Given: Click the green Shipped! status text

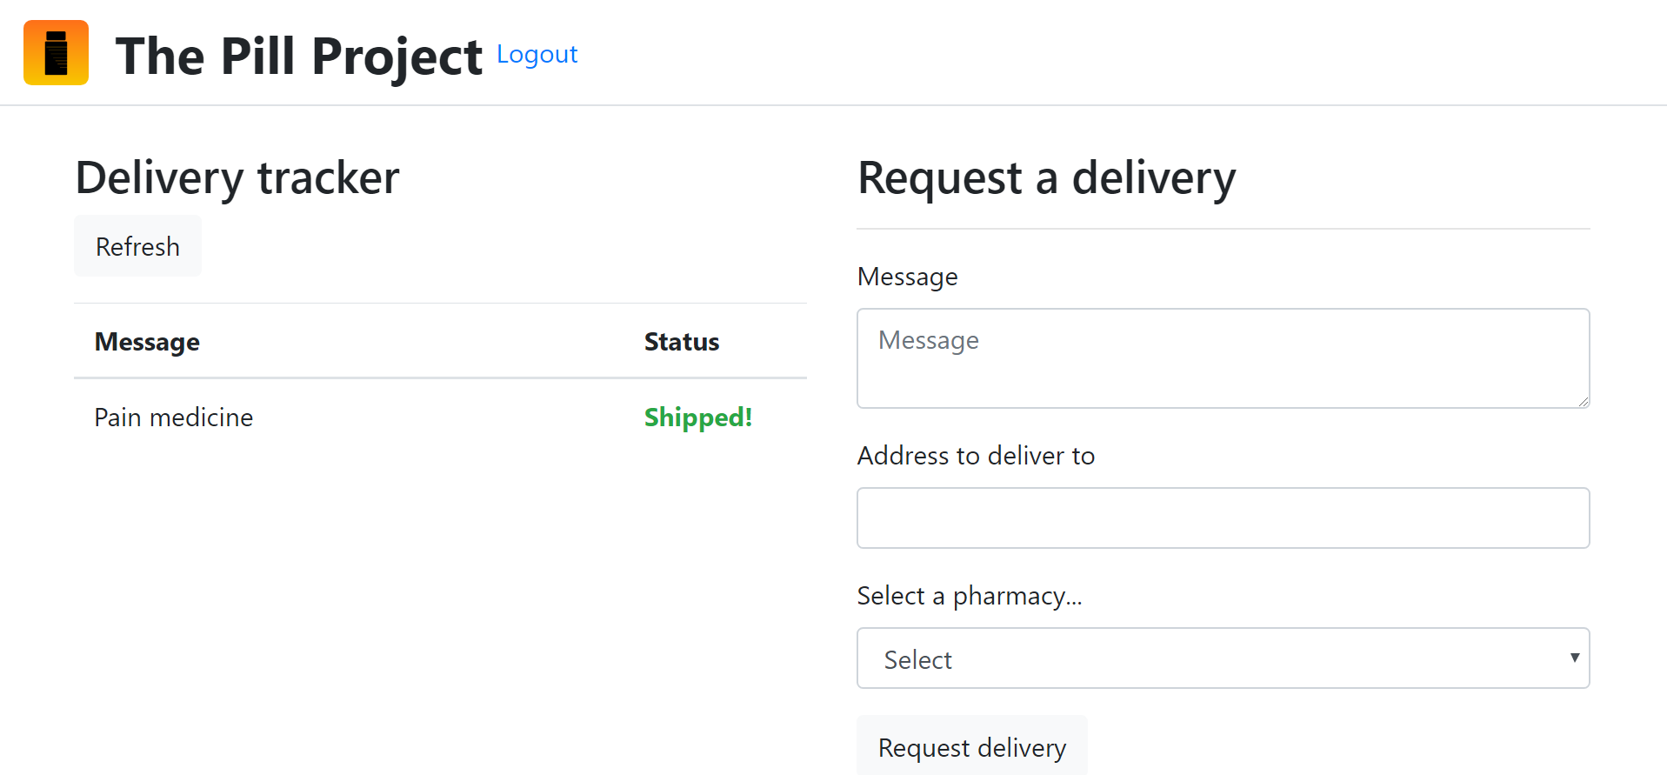Looking at the screenshot, I should (697, 418).
